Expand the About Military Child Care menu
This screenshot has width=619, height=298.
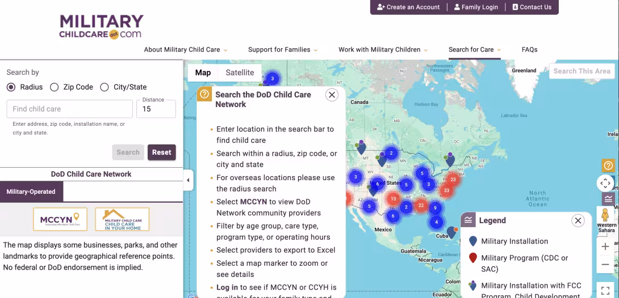(186, 50)
